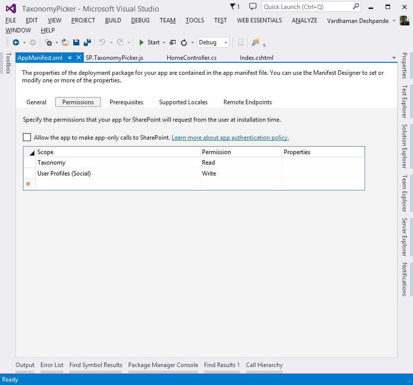This screenshot has width=413, height=385.
Task: Open the FILE menu
Action: click(11, 20)
